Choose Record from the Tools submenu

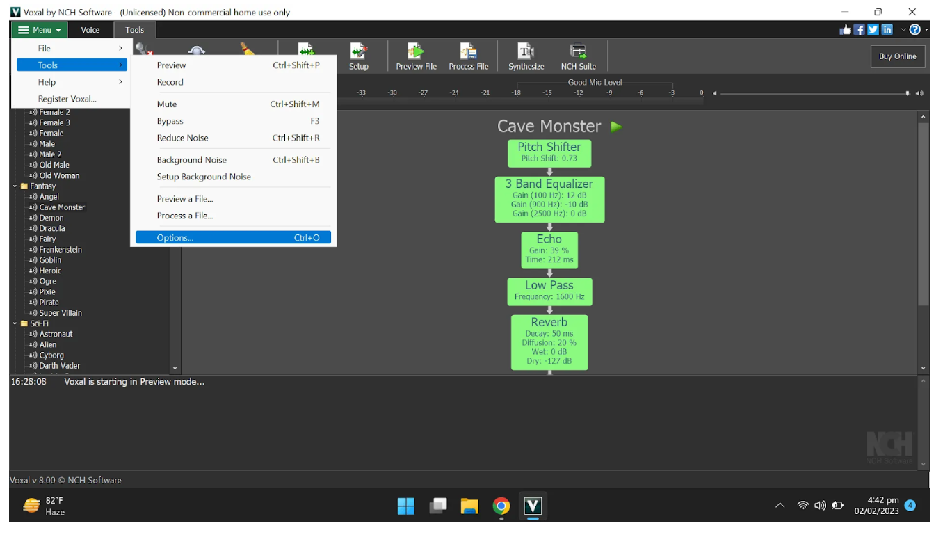[x=233, y=82]
